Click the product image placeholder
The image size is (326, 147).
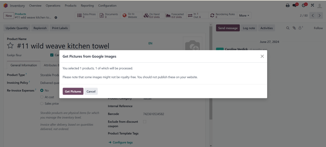192,44
